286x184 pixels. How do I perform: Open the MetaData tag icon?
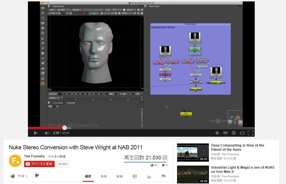tap(43, 63)
